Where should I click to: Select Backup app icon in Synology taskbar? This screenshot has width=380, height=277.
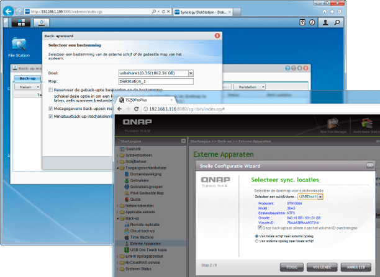[41, 22]
